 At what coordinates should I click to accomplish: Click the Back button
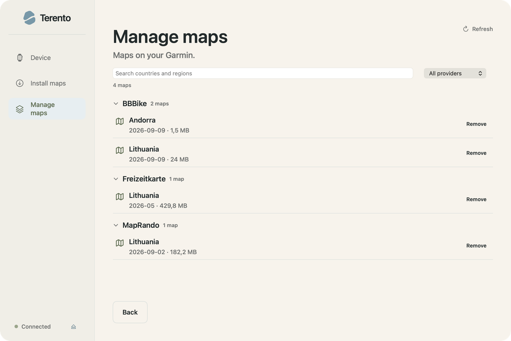[x=130, y=312]
